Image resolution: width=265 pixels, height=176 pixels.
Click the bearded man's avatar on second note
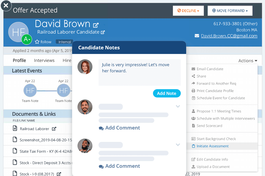tap(85, 107)
